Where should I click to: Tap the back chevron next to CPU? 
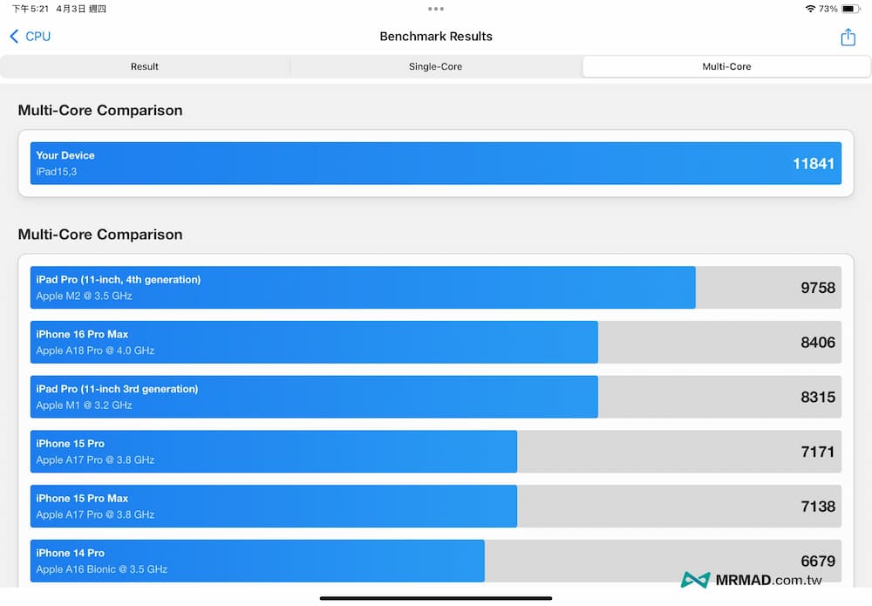(x=14, y=37)
